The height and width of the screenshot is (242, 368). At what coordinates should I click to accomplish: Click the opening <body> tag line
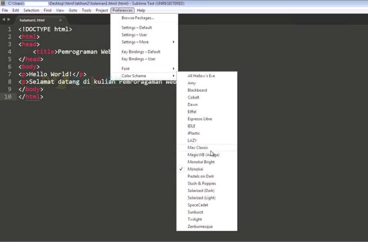tap(29, 67)
